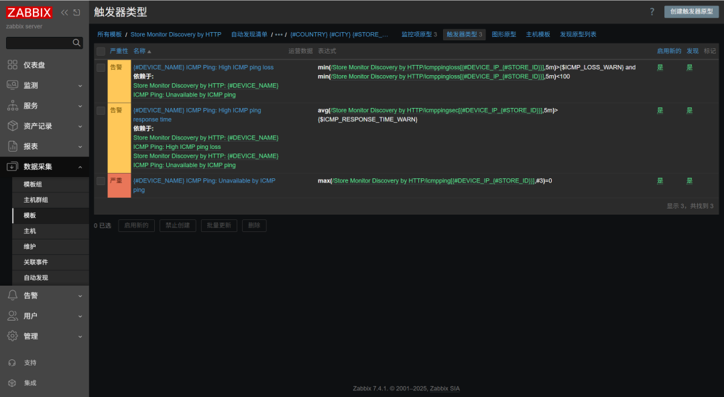The height and width of the screenshot is (397, 724).
Task: Open 主机群组 submenu item
Action: pos(50,200)
